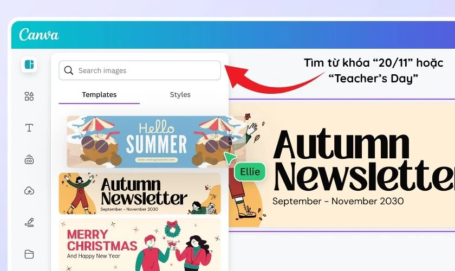Choose the Hello Summer template
This screenshot has height=271, width=455.
[x=157, y=141]
